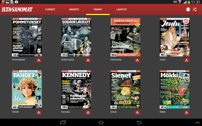Tap the battery status icon
Screen dimensions: 202x126
[189, 2]
